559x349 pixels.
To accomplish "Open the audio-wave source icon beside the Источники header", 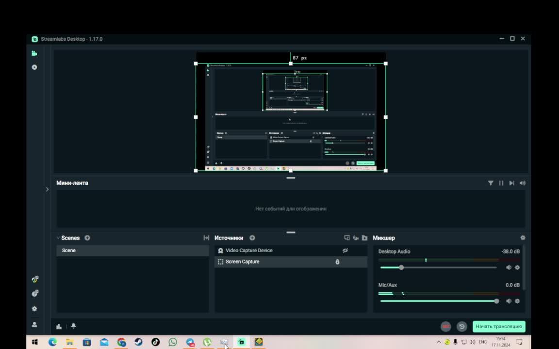I will [x=355, y=238].
